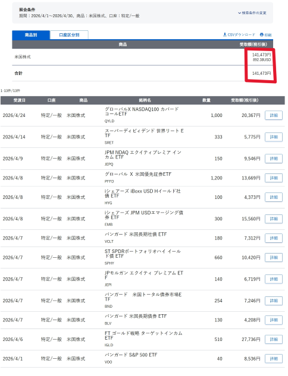Click the 受渡日 column header
288x376 pixels.
click(20, 100)
